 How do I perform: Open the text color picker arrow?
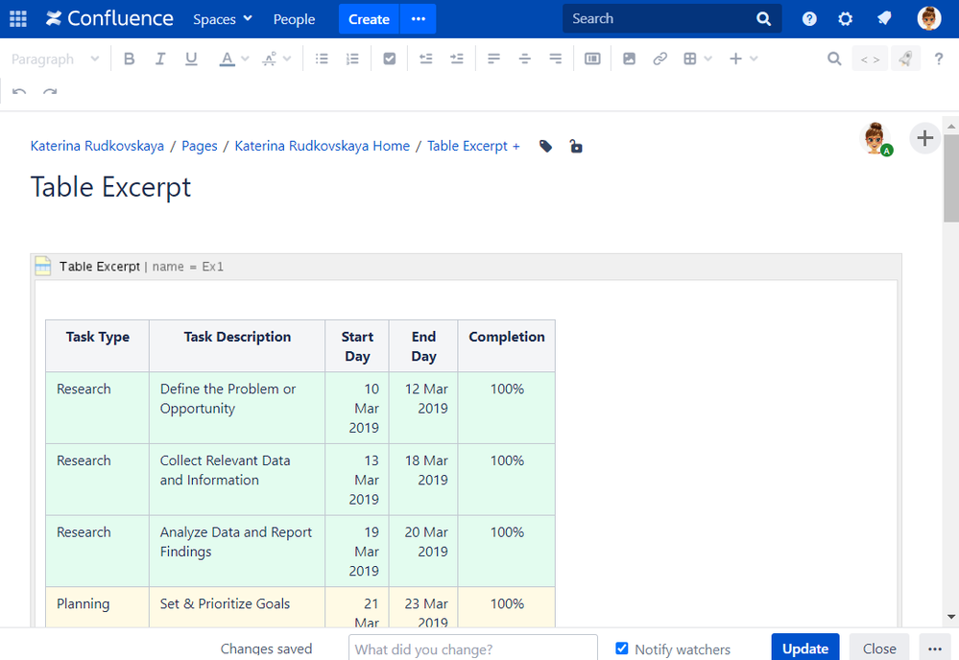pos(245,59)
